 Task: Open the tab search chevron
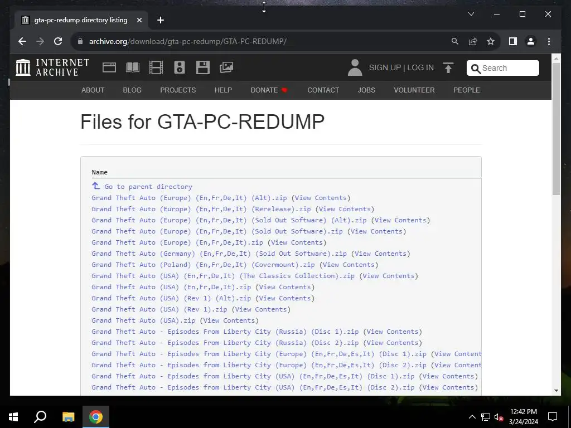[471, 14]
